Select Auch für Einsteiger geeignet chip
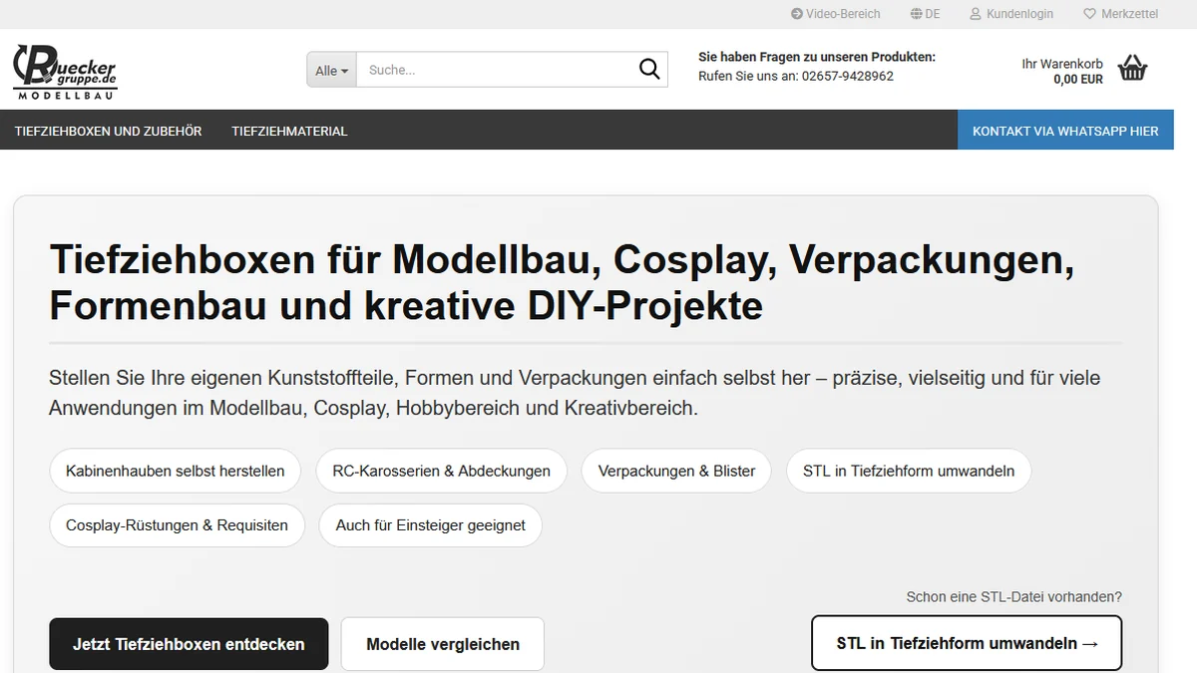 coord(431,525)
